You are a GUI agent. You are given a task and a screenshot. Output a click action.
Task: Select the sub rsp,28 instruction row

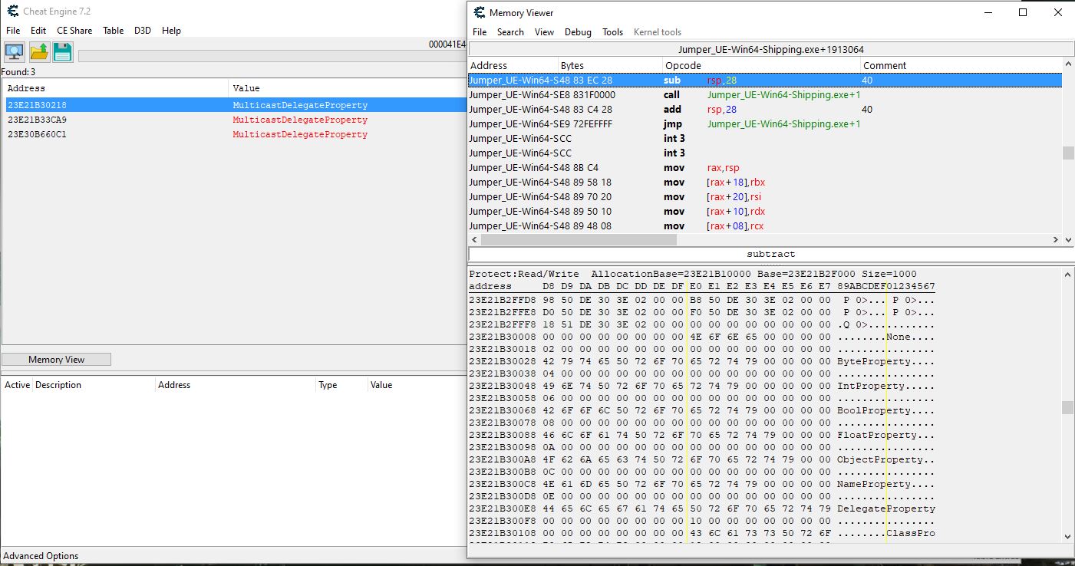click(x=764, y=80)
